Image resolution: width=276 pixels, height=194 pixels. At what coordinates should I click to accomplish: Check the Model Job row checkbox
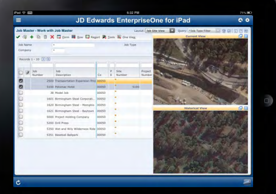(x=21, y=93)
